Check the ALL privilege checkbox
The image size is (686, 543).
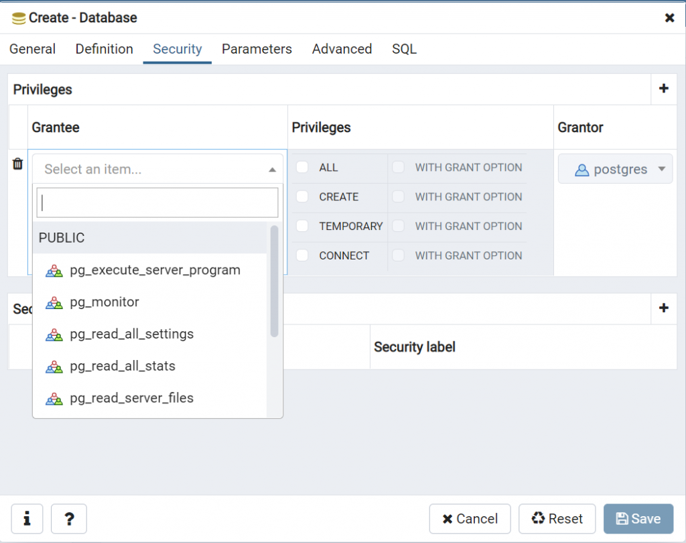(x=302, y=167)
